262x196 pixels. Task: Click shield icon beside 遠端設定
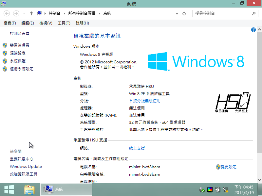click(5, 53)
